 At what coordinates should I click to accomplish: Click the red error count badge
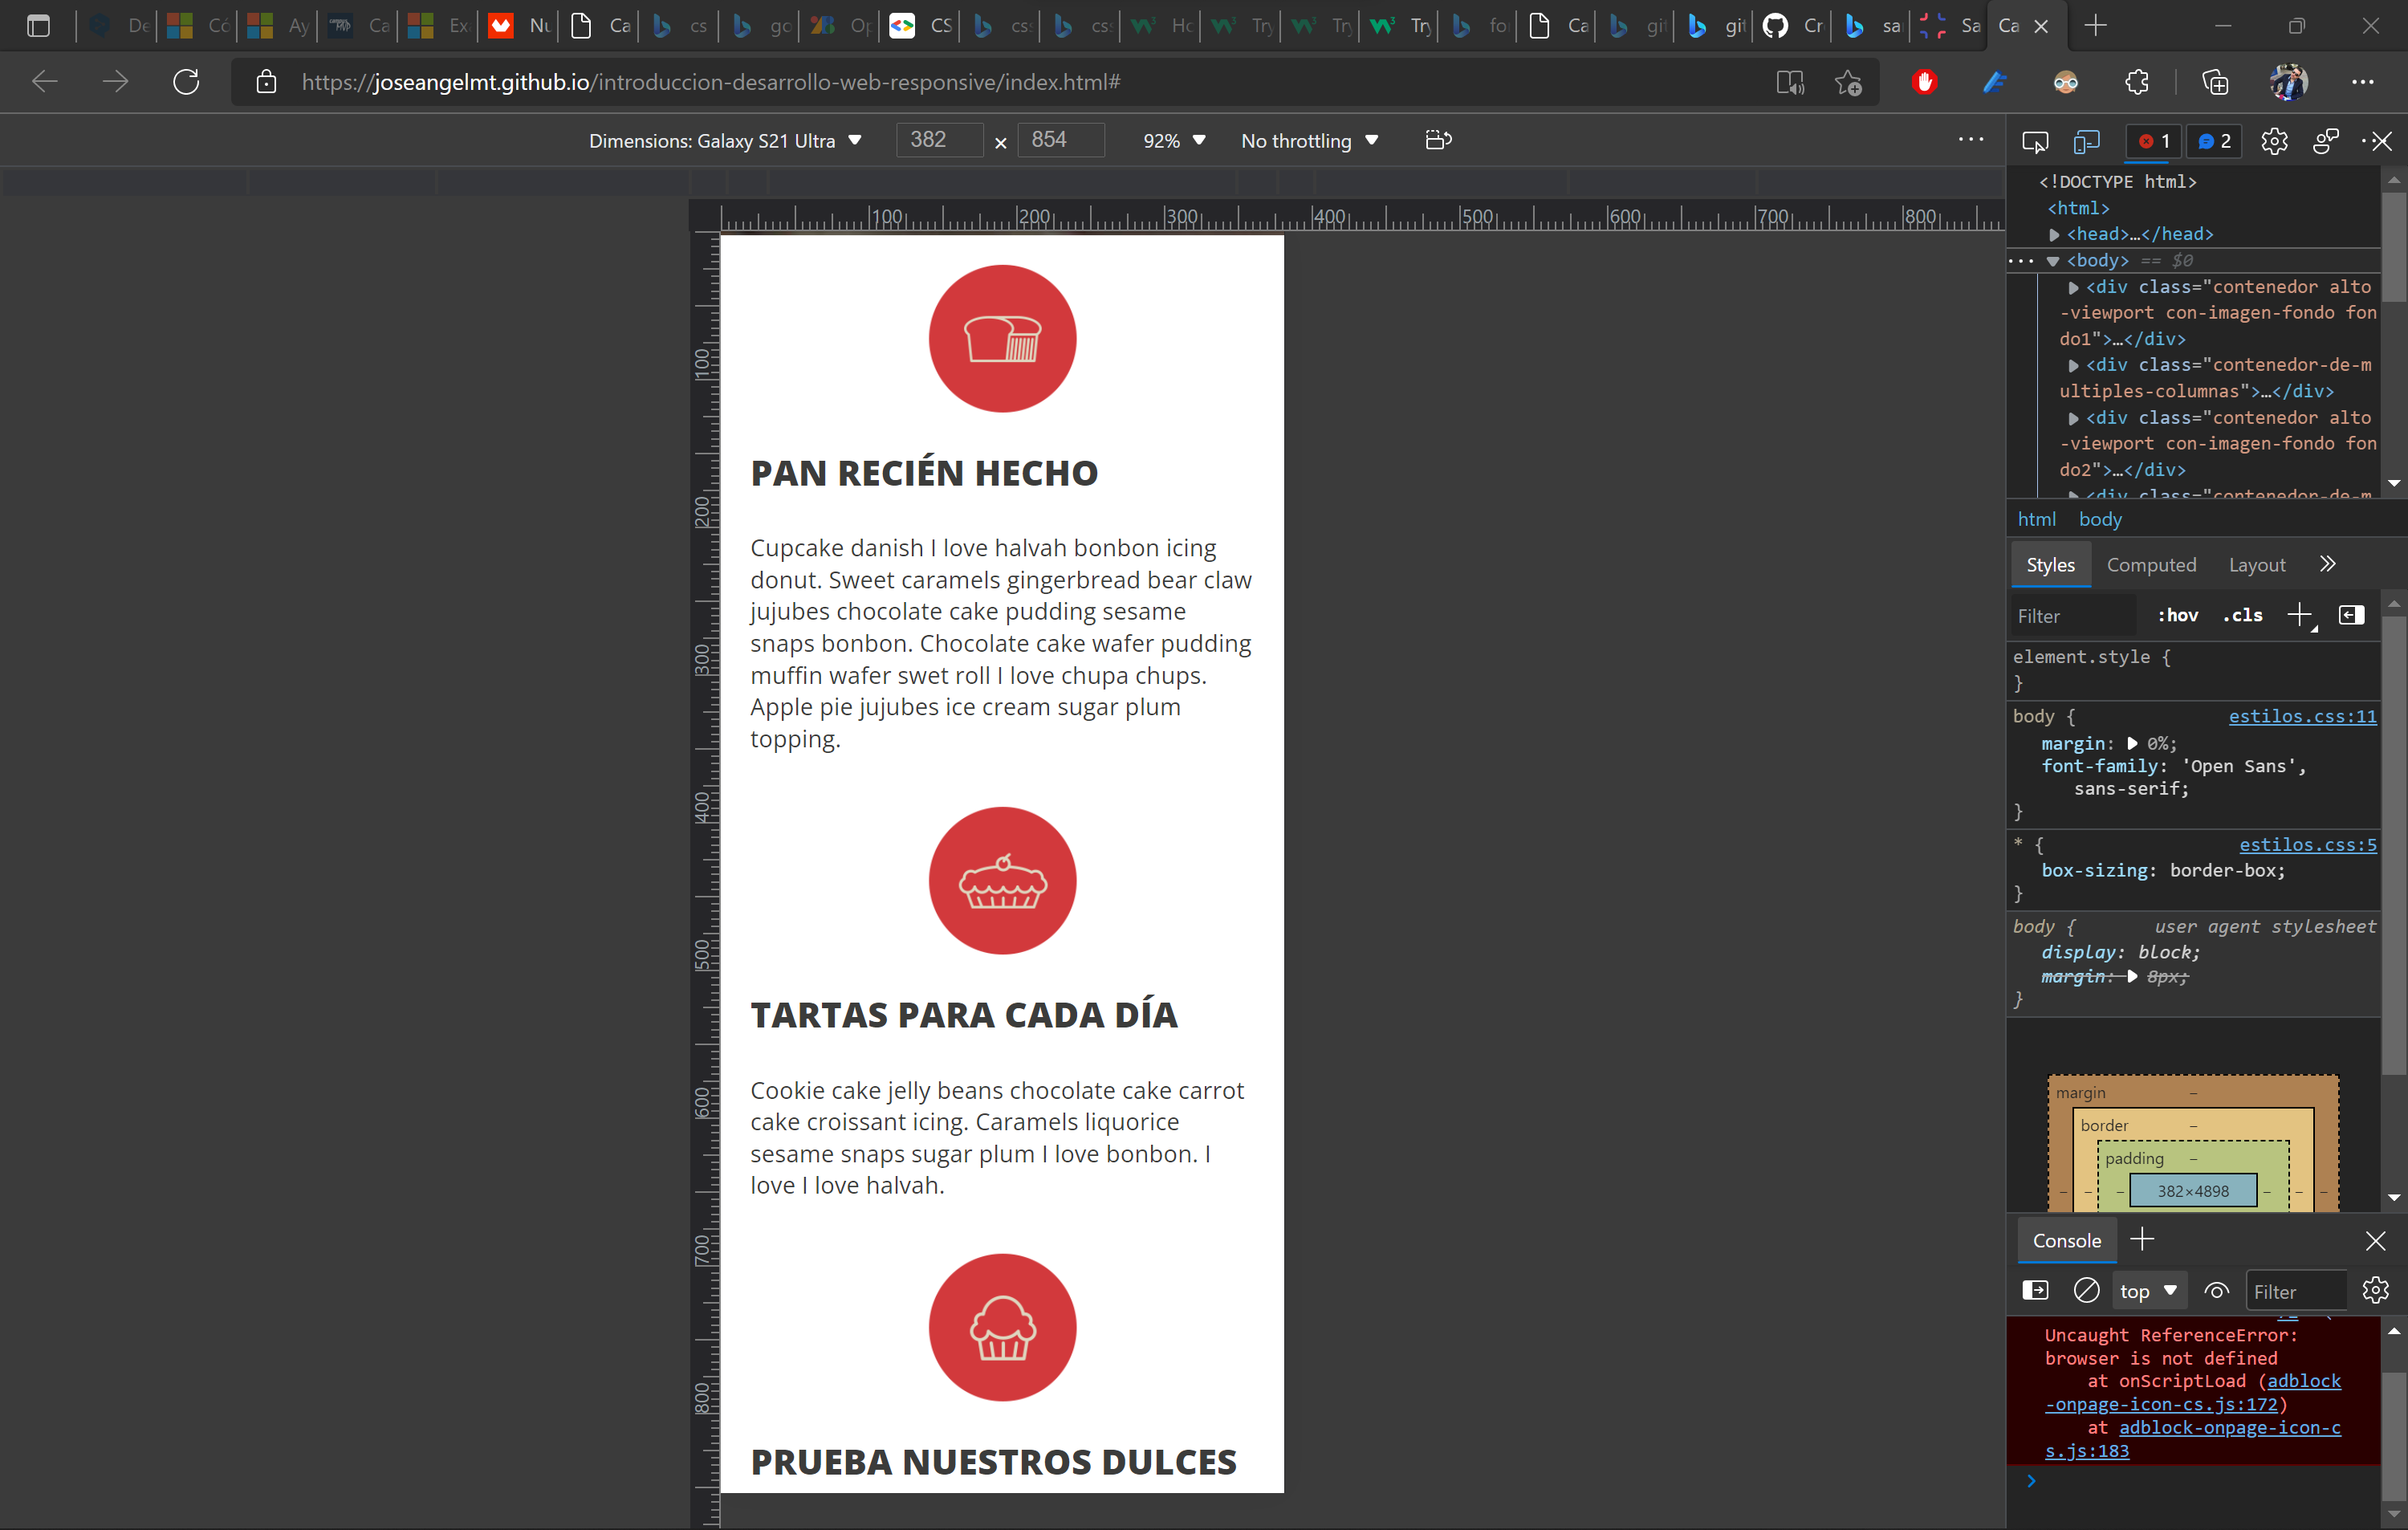pos(2154,141)
